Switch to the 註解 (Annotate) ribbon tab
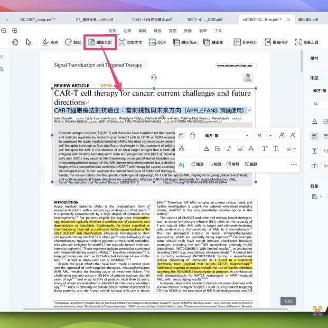The width and height of the screenshot is (328, 328). pyautogui.click(x=127, y=31)
